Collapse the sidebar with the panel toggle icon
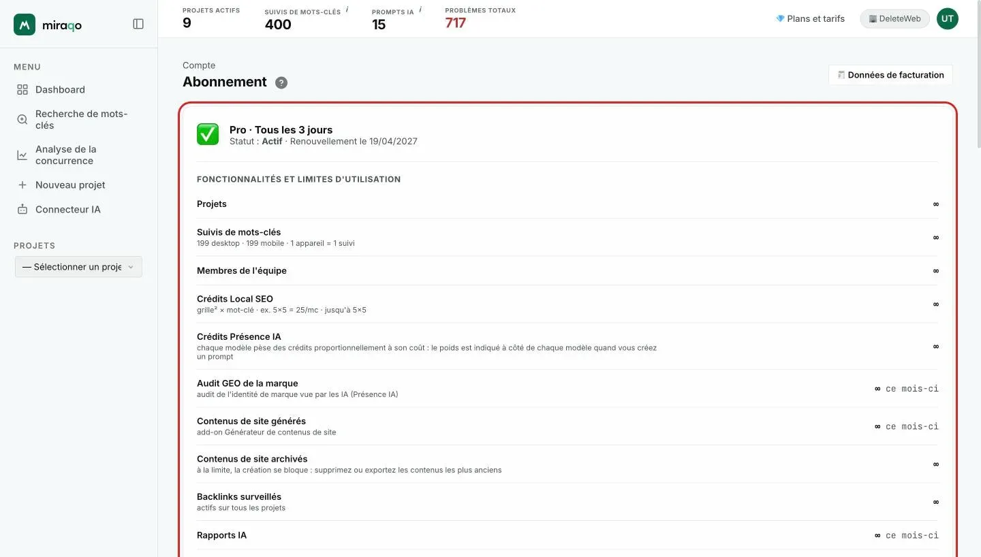Image resolution: width=981 pixels, height=557 pixels. tap(138, 24)
